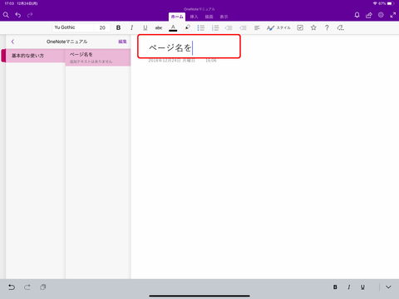The width and height of the screenshot is (399, 299).
Task: Toggle bold in the ribbon
Action: (x=118, y=27)
